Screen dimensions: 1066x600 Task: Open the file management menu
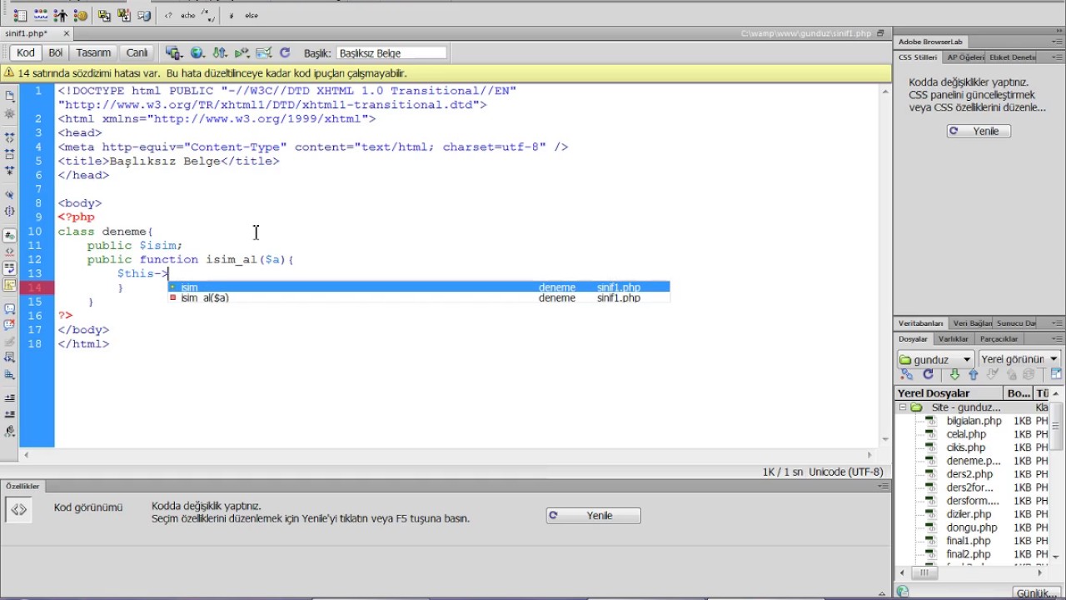click(x=220, y=52)
